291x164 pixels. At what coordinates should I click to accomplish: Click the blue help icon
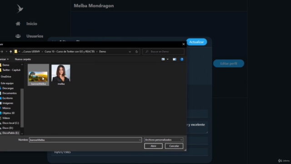[182, 59]
